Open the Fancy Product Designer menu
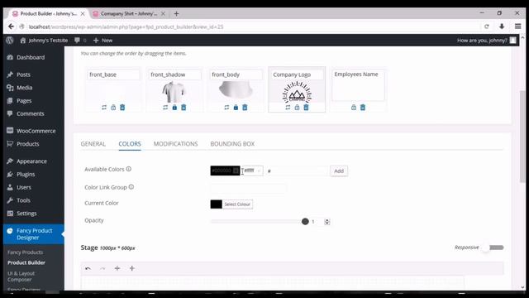 34,234
